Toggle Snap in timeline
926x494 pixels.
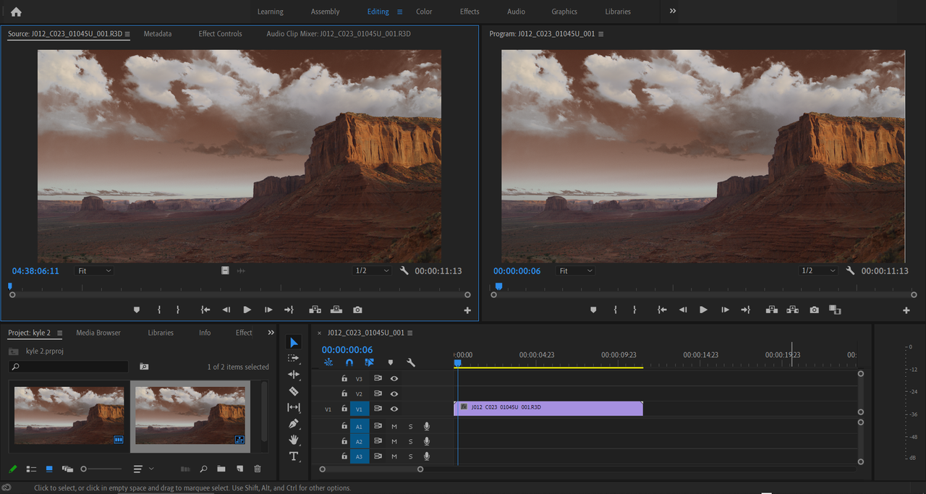pos(349,362)
